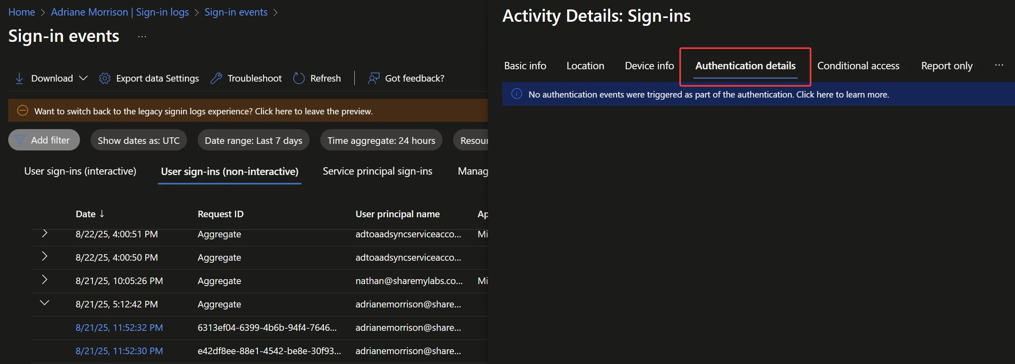Open overflow tabs ellipsis after Report only

click(999, 65)
